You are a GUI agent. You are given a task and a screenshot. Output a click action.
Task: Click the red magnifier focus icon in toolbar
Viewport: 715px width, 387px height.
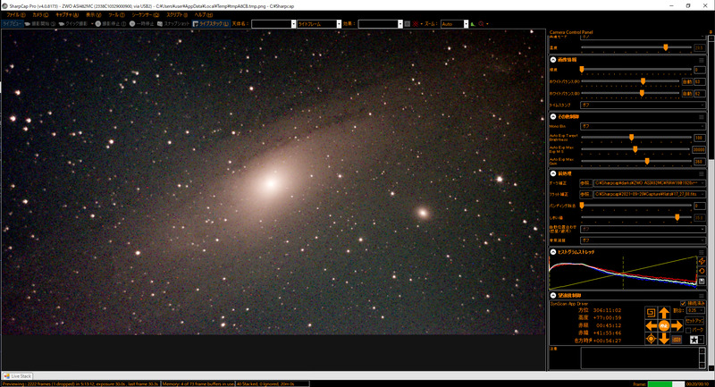click(x=481, y=24)
